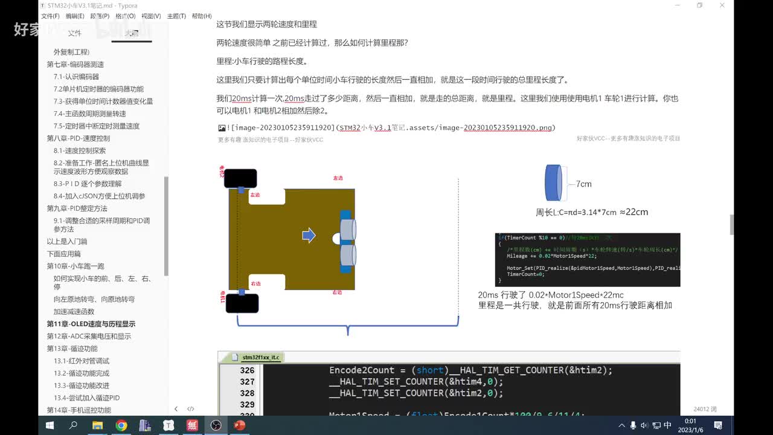The height and width of the screenshot is (435, 773).
Task: Open the 段落(P) menu
Action: pyautogui.click(x=100, y=16)
